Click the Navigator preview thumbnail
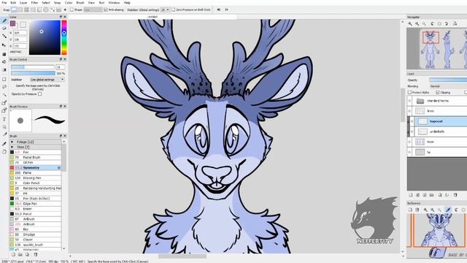Screen dimensions: 467x263 pyautogui.click(x=437, y=49)
